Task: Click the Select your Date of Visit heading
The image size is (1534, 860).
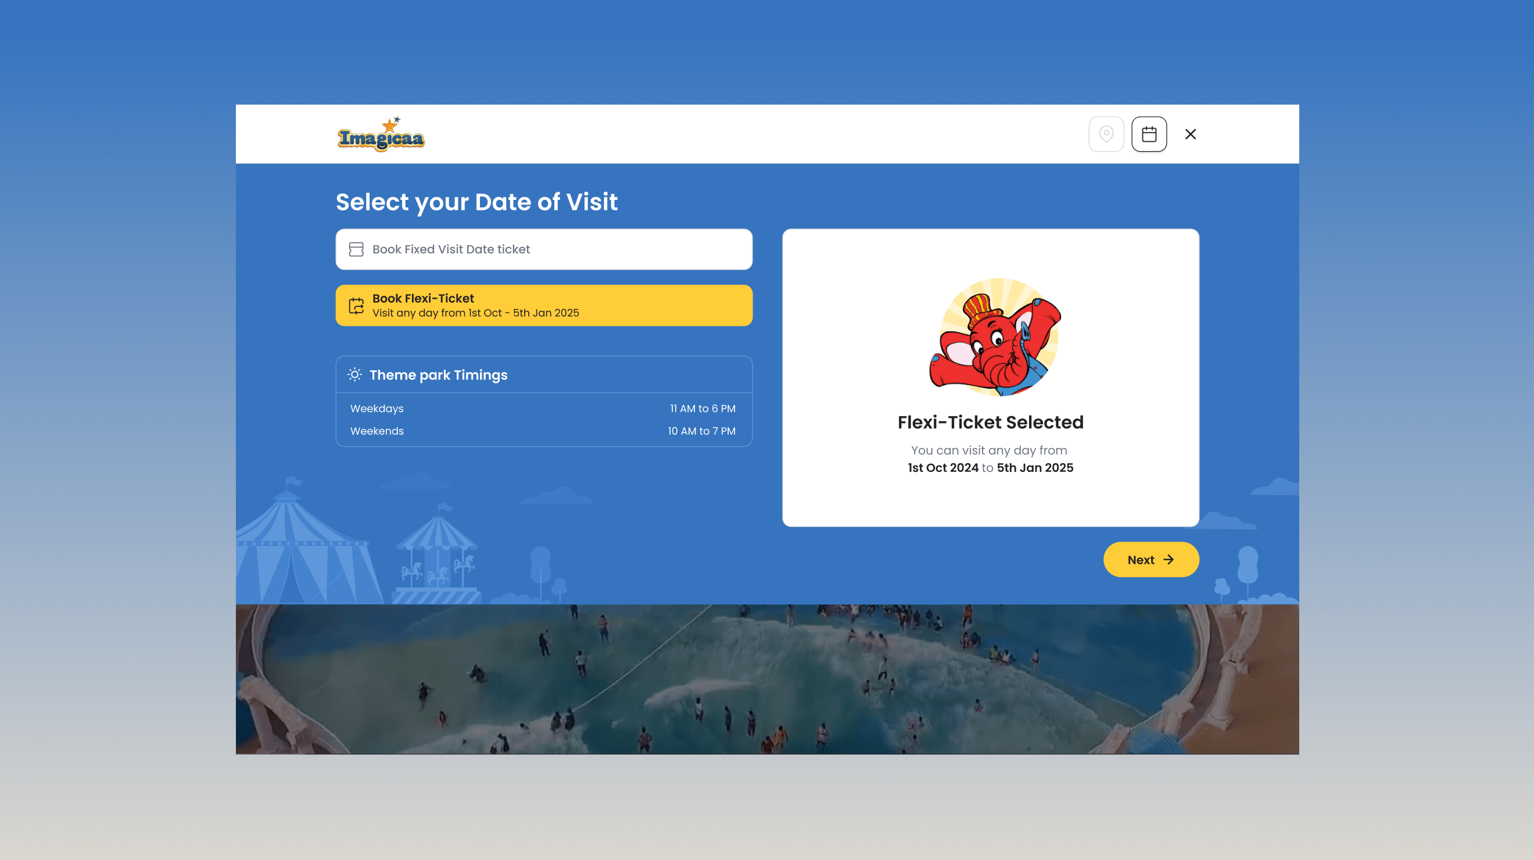Action: [476, 202]
